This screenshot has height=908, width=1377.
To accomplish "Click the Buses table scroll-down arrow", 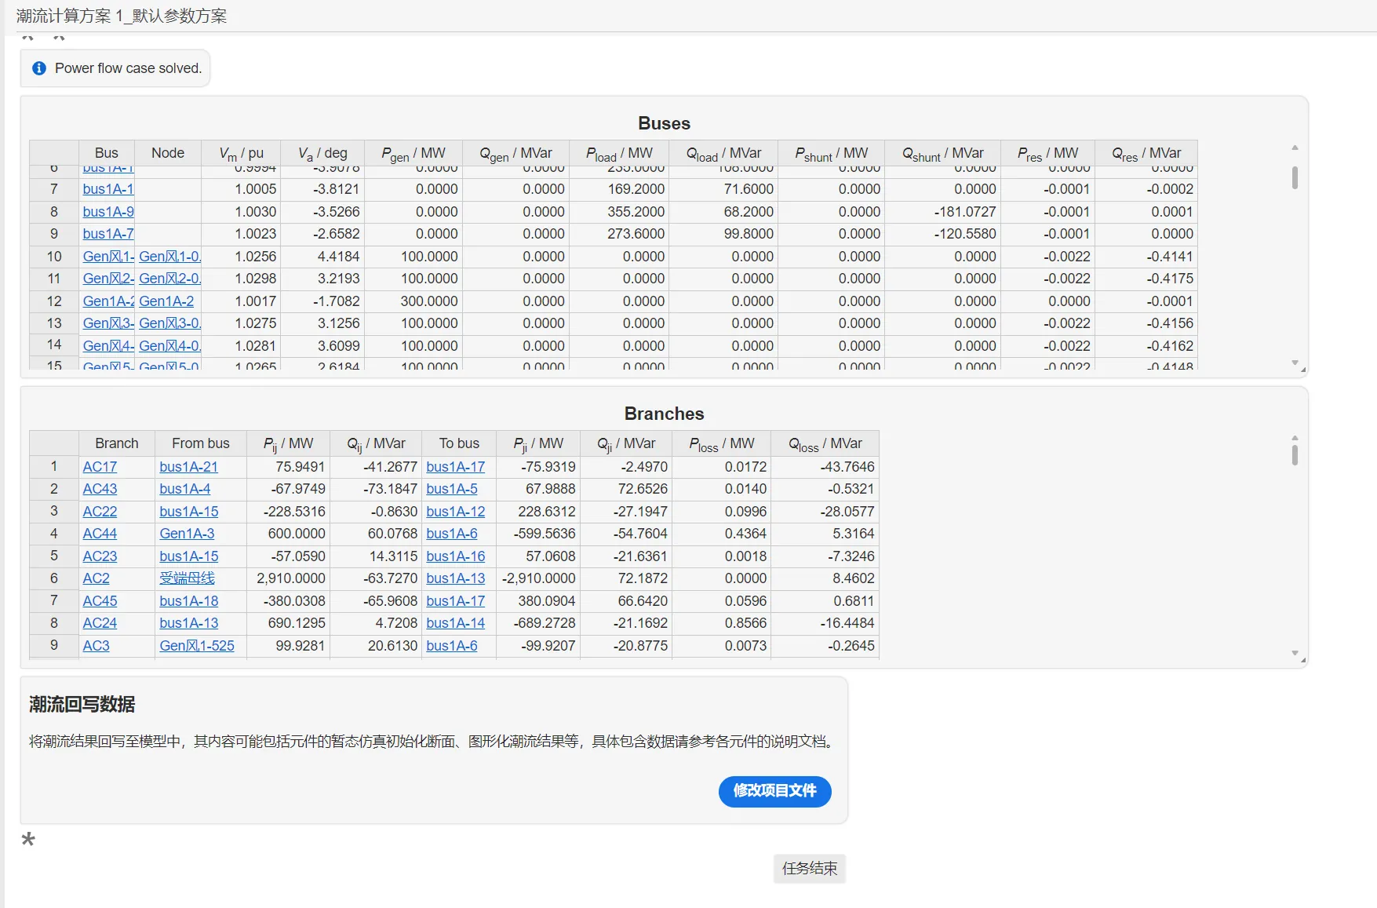I will pos(1295,363).
